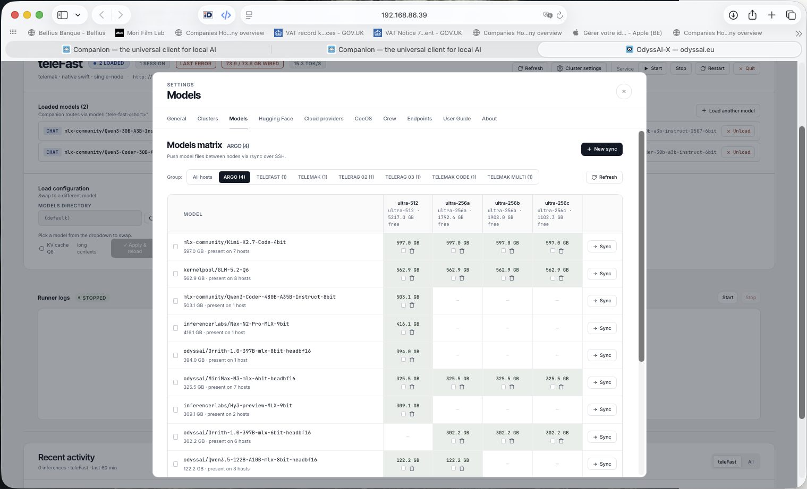Delete Ornith-397B-6bit from ultra-256c trash icon
This screenshot has height=489, width=807.
point(561,441)
